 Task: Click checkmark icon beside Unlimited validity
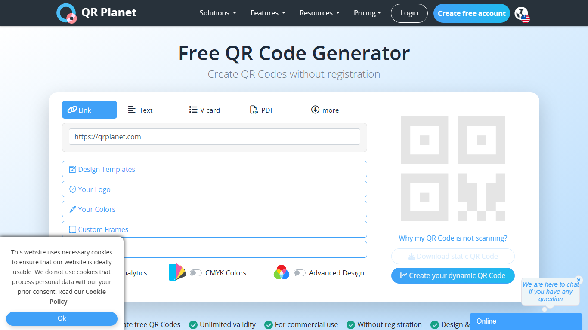tap(193, 324)
